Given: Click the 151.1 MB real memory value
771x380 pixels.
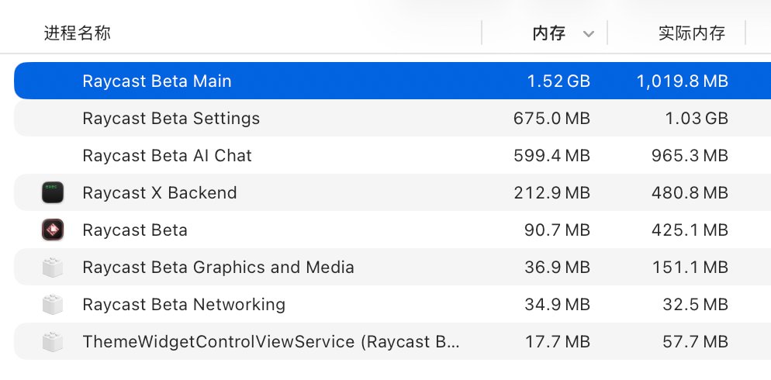Looking at the screenshot, I should point(690,268).
